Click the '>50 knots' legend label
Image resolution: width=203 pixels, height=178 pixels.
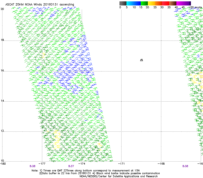pyautogui.click(x=195, y=7)
